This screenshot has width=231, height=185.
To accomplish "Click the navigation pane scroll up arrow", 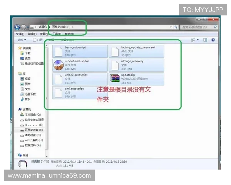I will point(47,46).
